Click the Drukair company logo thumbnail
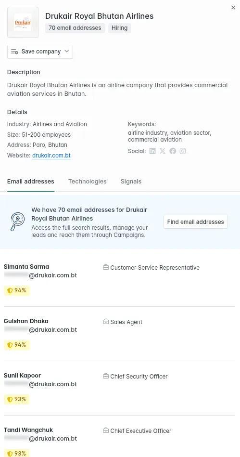The height and width of the screenshot is (457, 240). (x=23, y=22)
